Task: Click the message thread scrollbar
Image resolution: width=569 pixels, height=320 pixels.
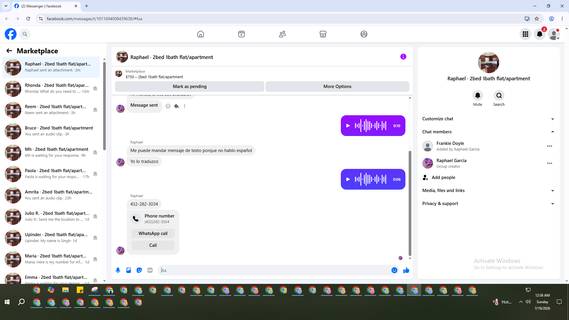Action: 410,203
